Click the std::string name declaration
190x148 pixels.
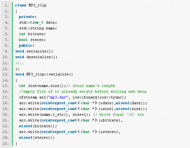(x=38, y=28)
